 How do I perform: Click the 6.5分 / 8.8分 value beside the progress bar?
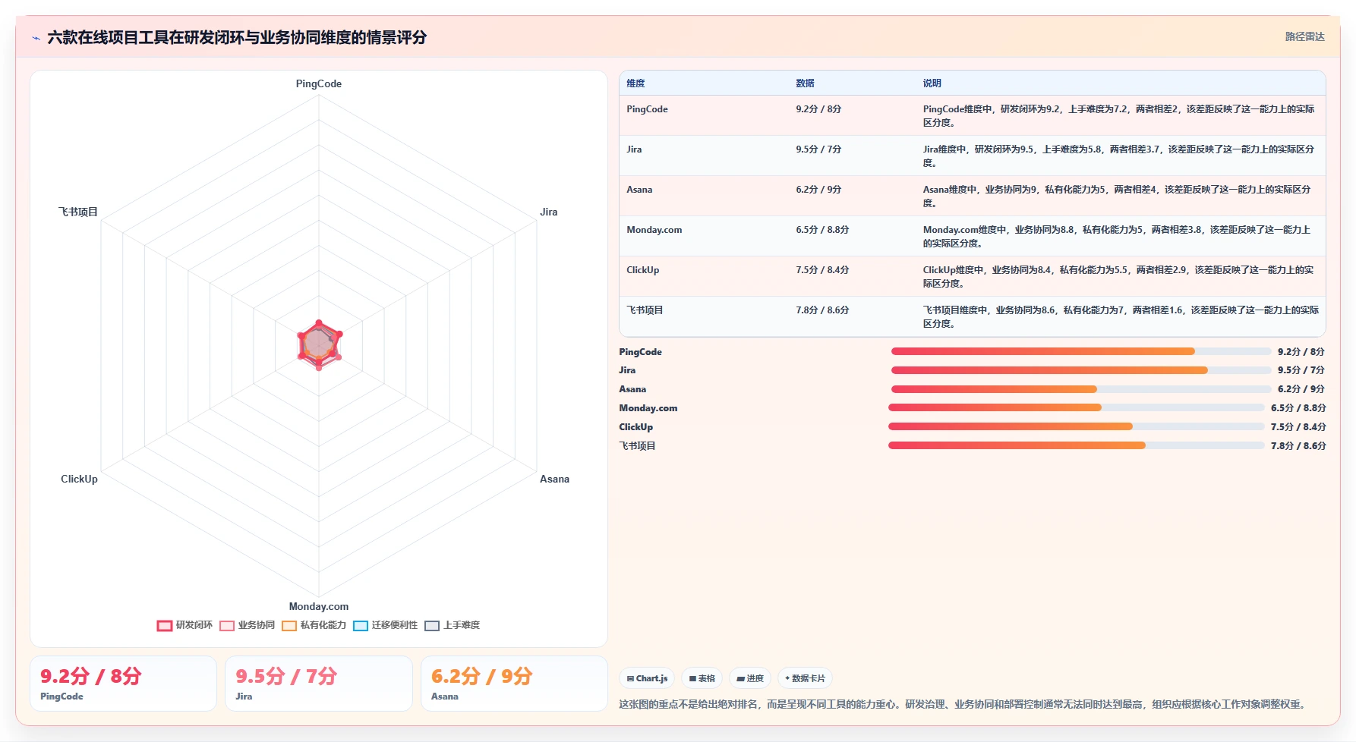(x=1298, y=408)
